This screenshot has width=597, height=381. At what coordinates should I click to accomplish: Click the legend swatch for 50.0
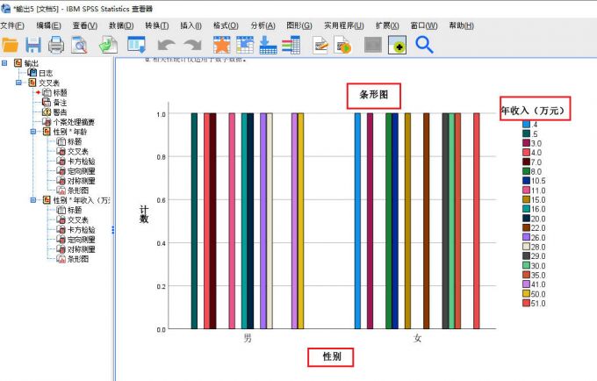point(526,293)
